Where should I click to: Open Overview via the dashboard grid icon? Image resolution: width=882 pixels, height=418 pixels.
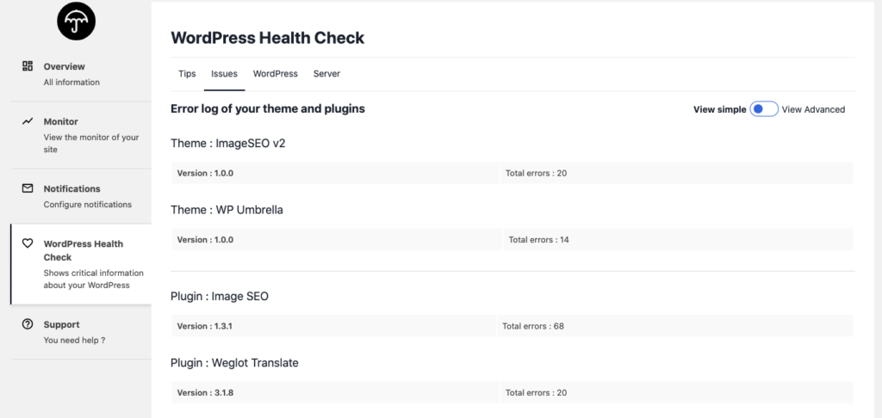pos(28,66)
